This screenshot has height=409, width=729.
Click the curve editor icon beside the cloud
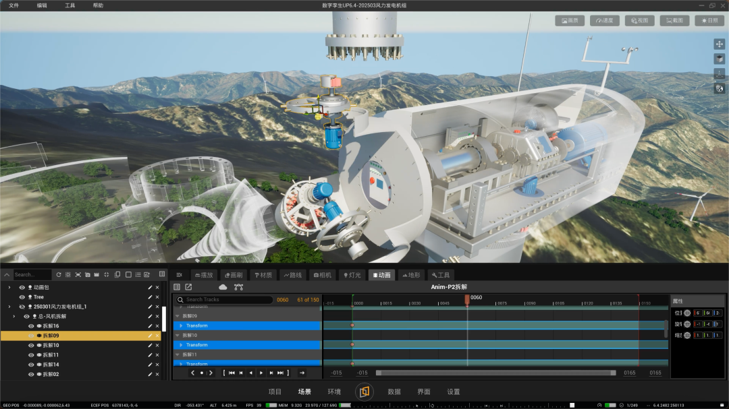click(238, 287)
